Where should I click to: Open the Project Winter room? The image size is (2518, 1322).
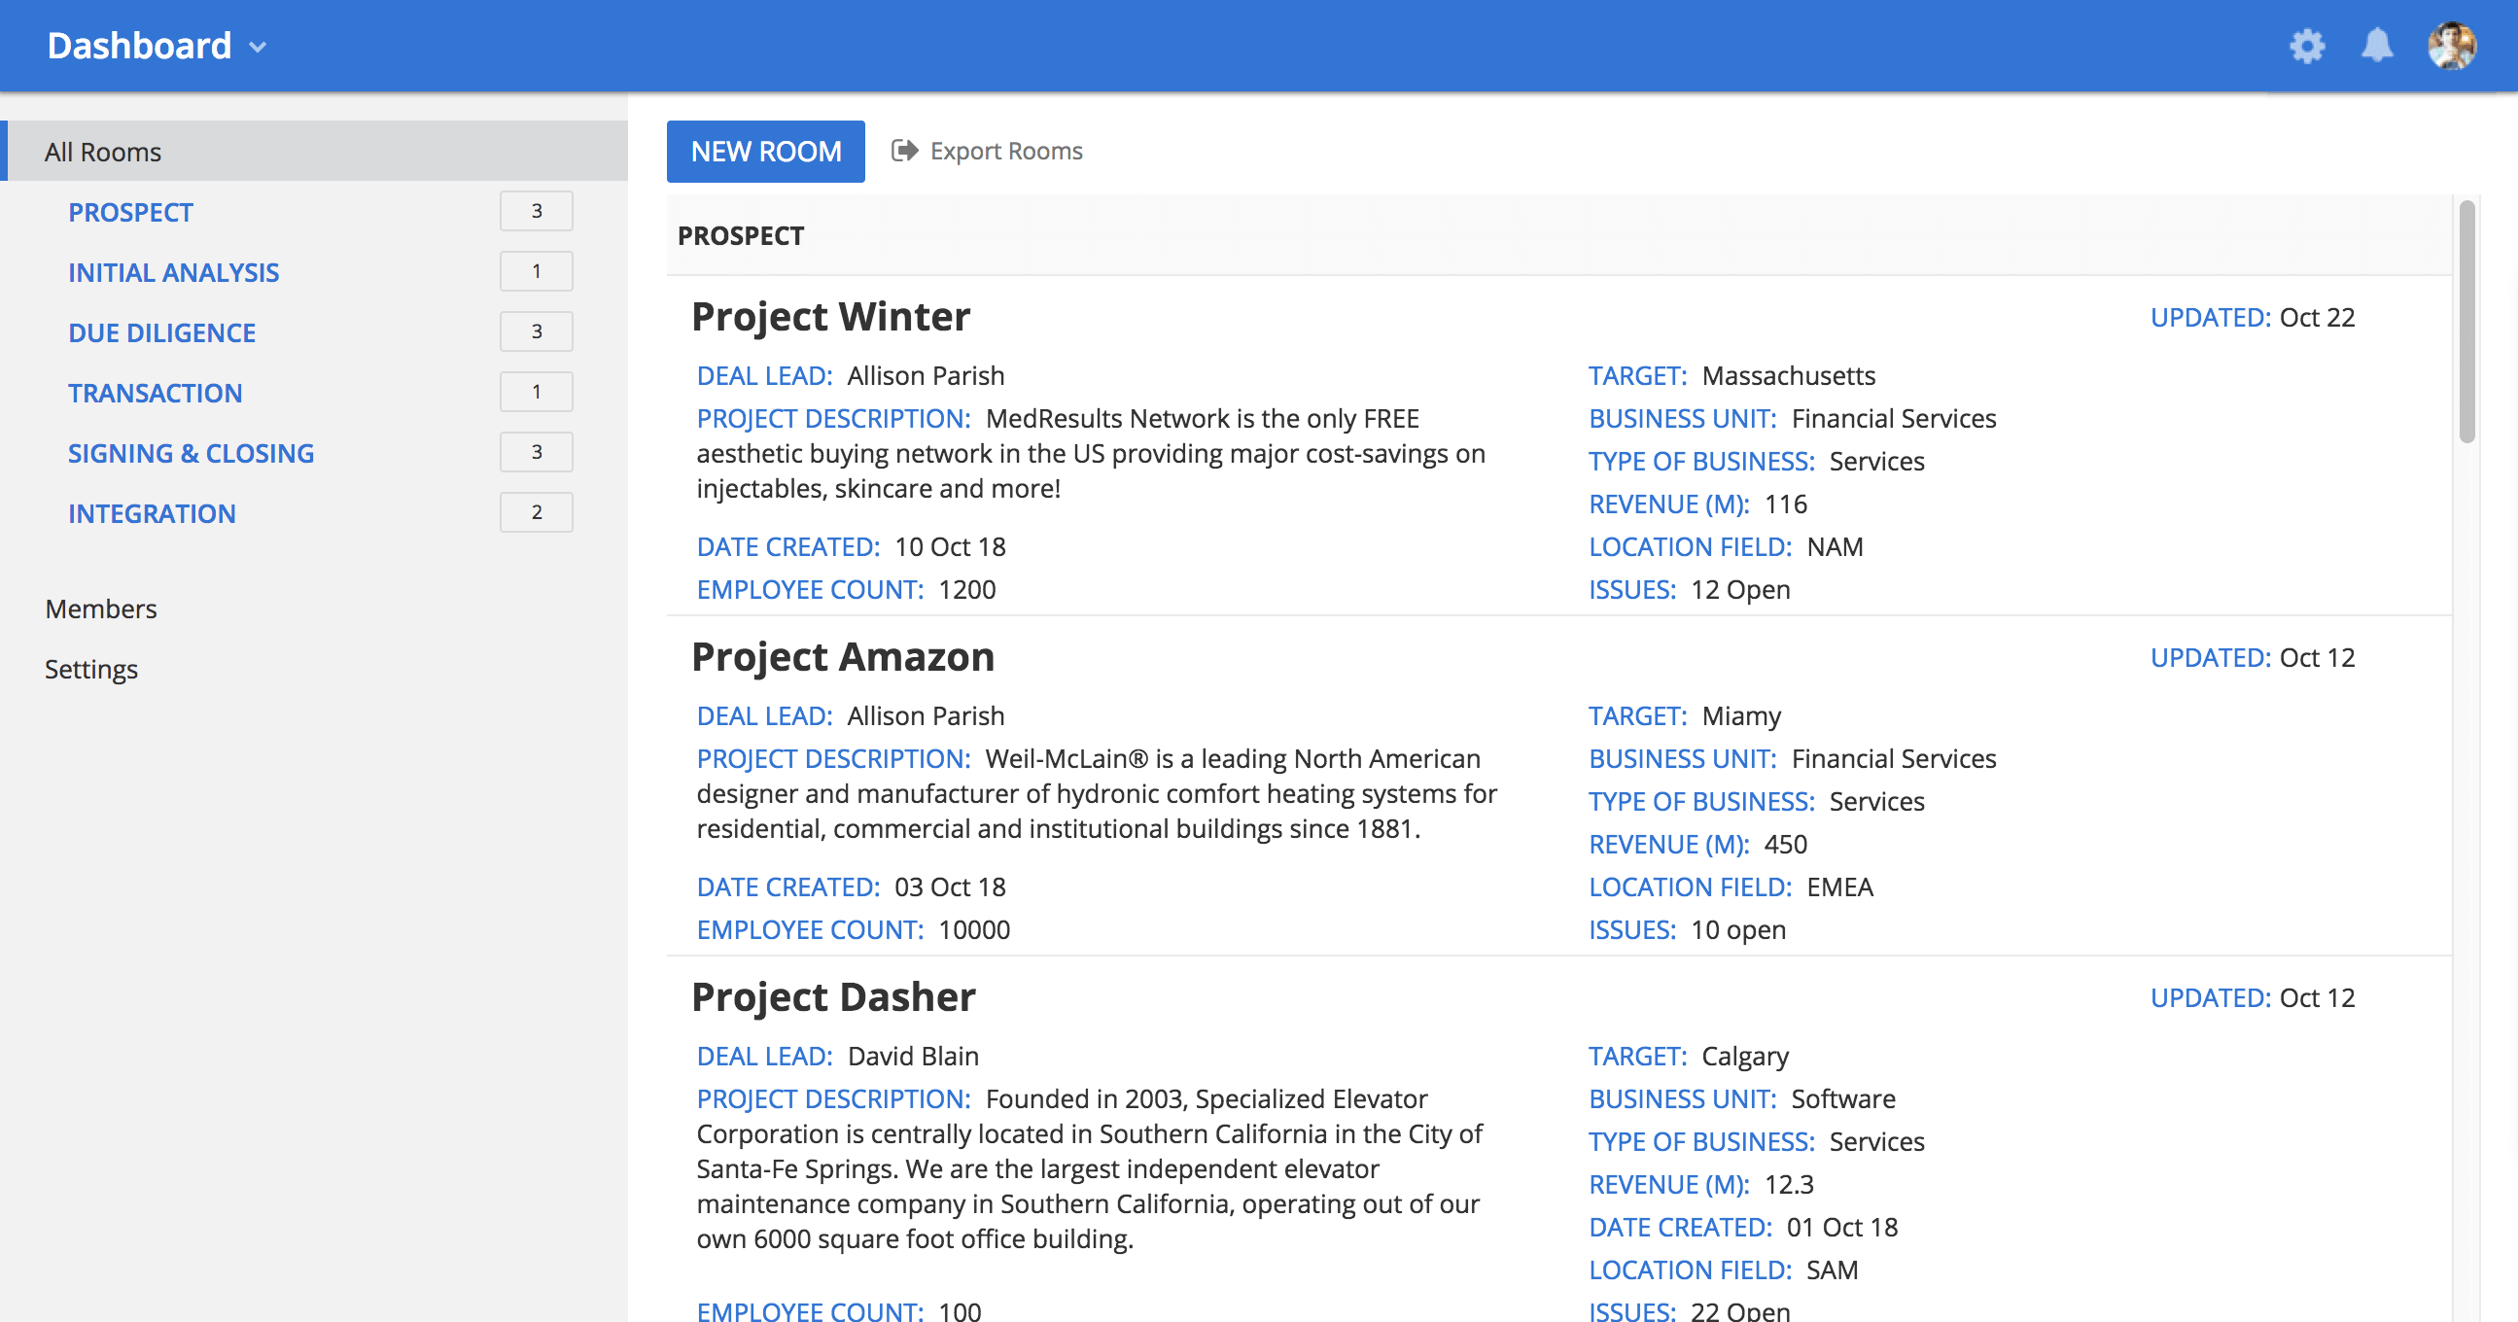(830, 317)
